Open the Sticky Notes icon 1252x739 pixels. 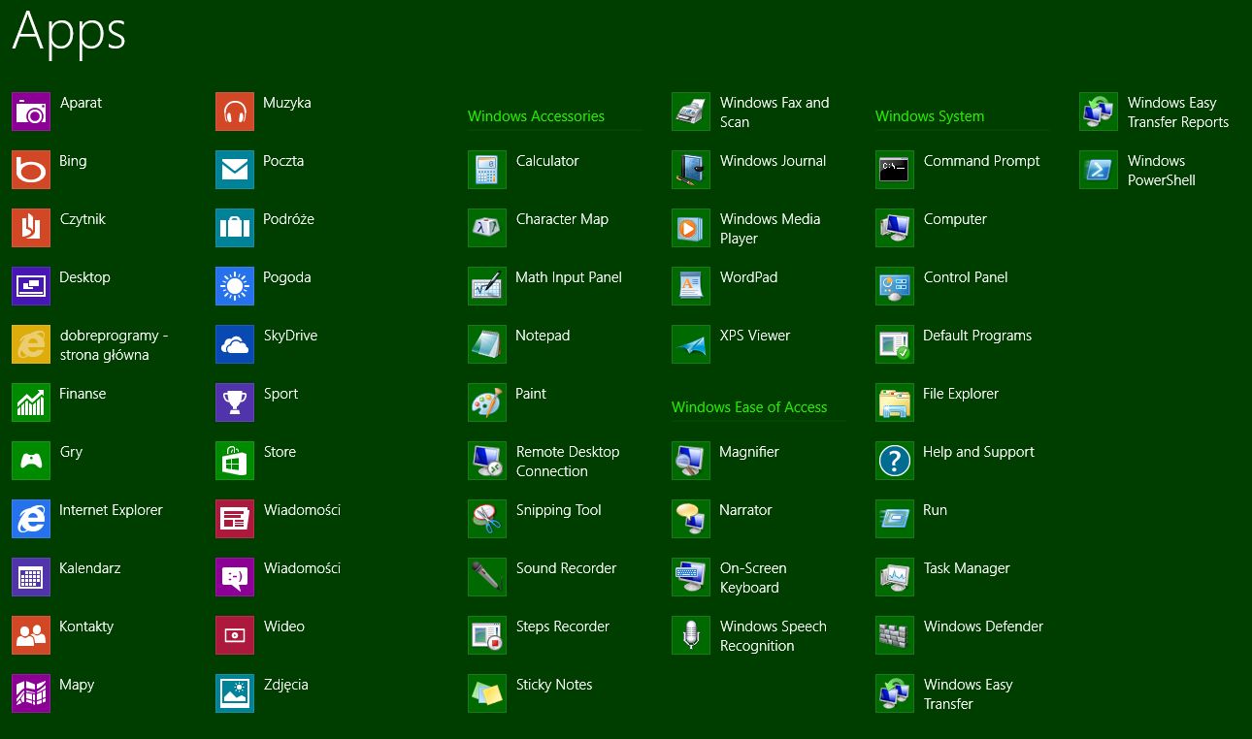coord(487,693)
